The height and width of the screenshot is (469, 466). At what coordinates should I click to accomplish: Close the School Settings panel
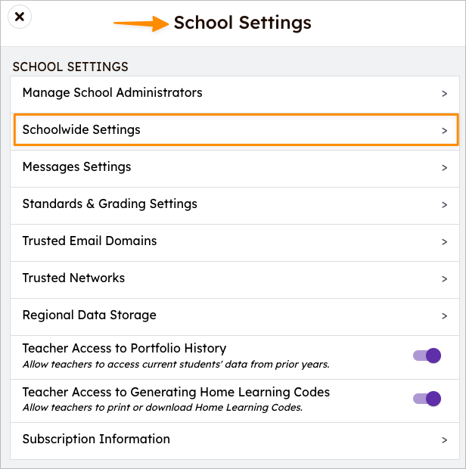[20, 17]
